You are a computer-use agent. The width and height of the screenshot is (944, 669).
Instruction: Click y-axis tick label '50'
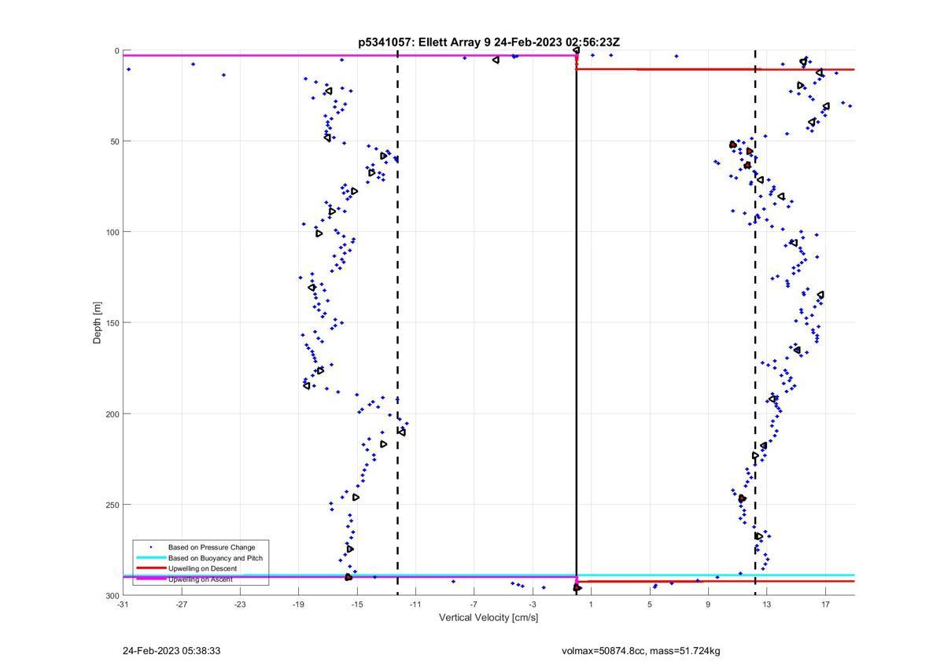coord(115,142)
